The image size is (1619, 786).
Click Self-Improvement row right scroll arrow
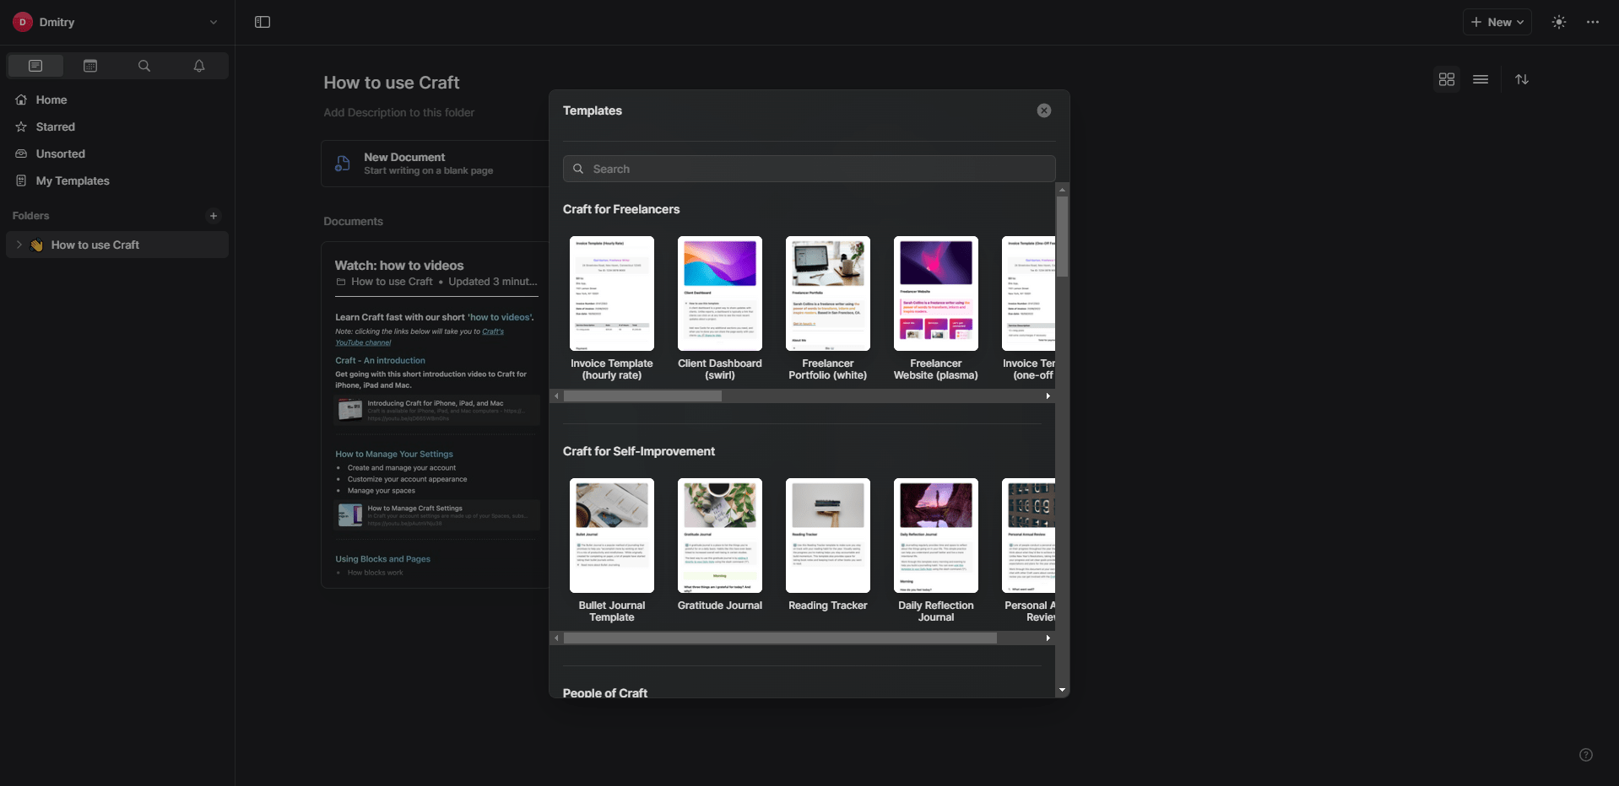[1048, 638]
